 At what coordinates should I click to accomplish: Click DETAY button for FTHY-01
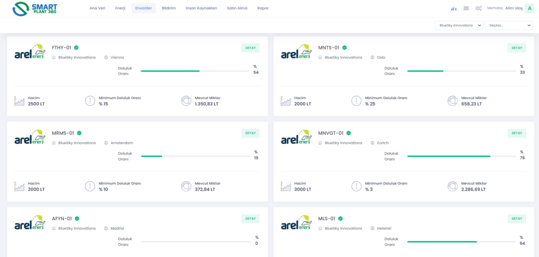(x=251, y=48)
